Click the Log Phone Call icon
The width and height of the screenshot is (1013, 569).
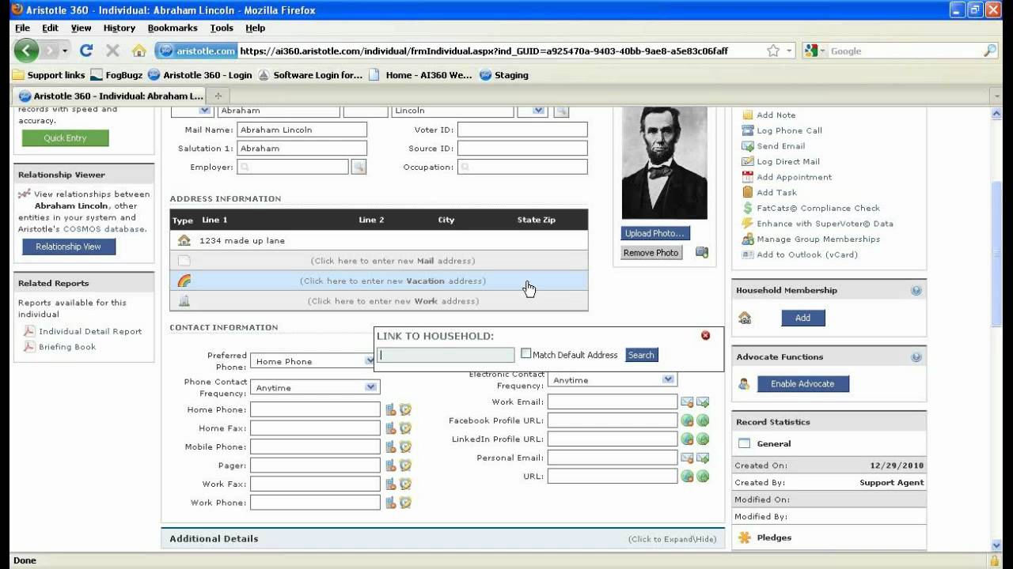(x=747, y=130)
